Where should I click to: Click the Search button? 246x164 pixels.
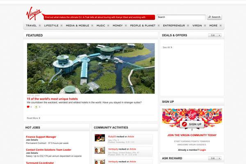[214, 17]
